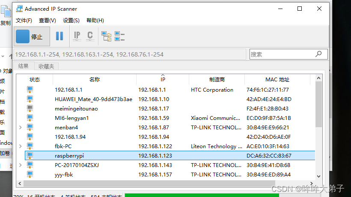Open the 文件(F) menu
Viewport: 351px width, 197px height.
pos(24,21)
